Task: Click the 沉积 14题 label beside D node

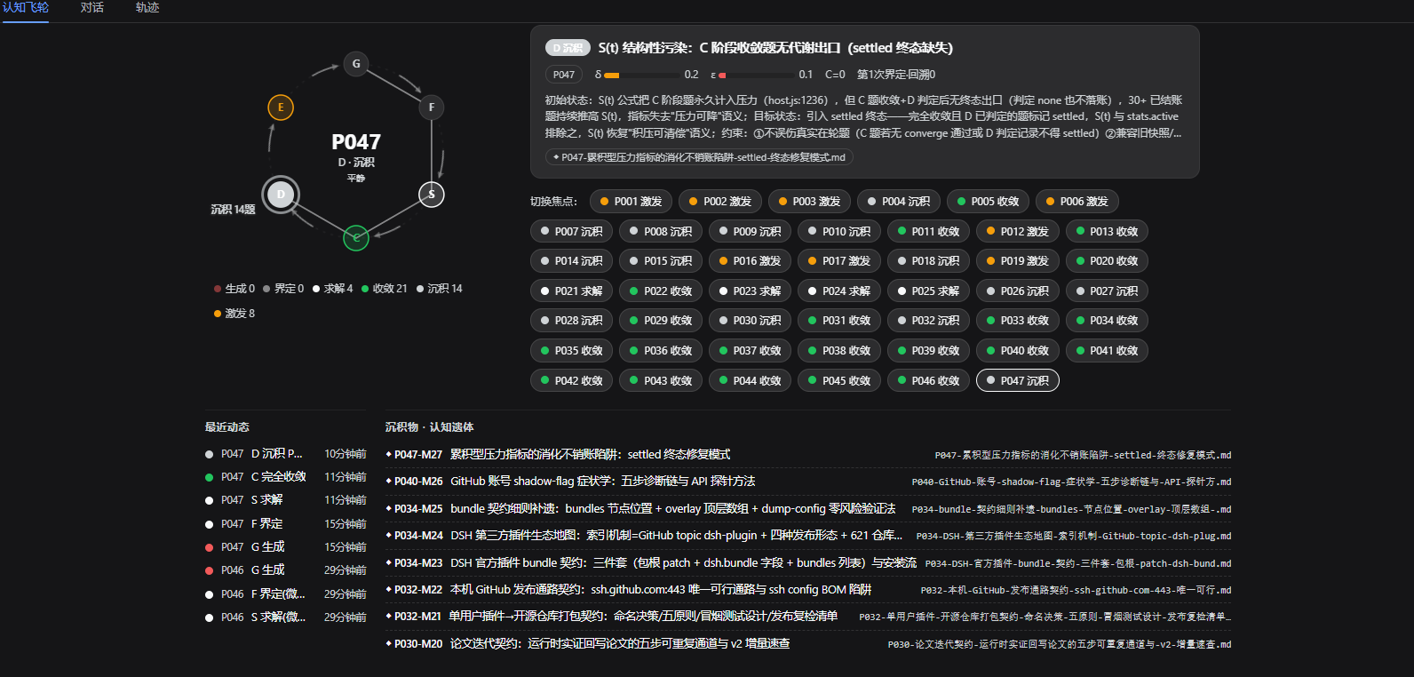Action: tap(233, 210)
